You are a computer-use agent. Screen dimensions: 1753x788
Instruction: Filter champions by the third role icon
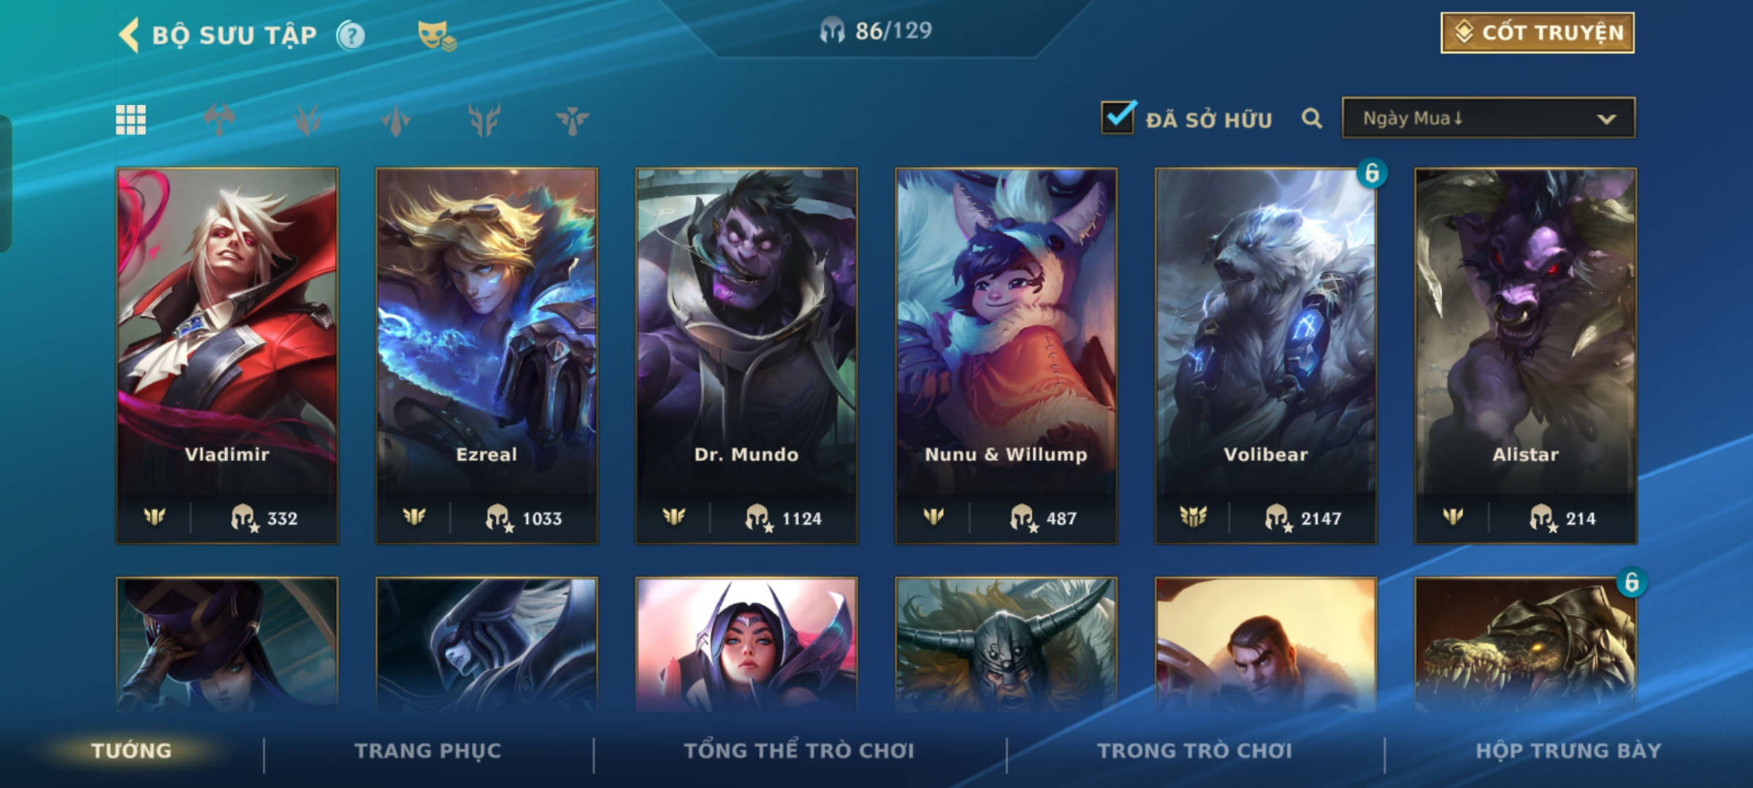[396, 120]
